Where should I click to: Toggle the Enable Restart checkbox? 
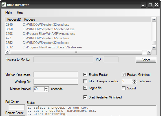[85, 75]
